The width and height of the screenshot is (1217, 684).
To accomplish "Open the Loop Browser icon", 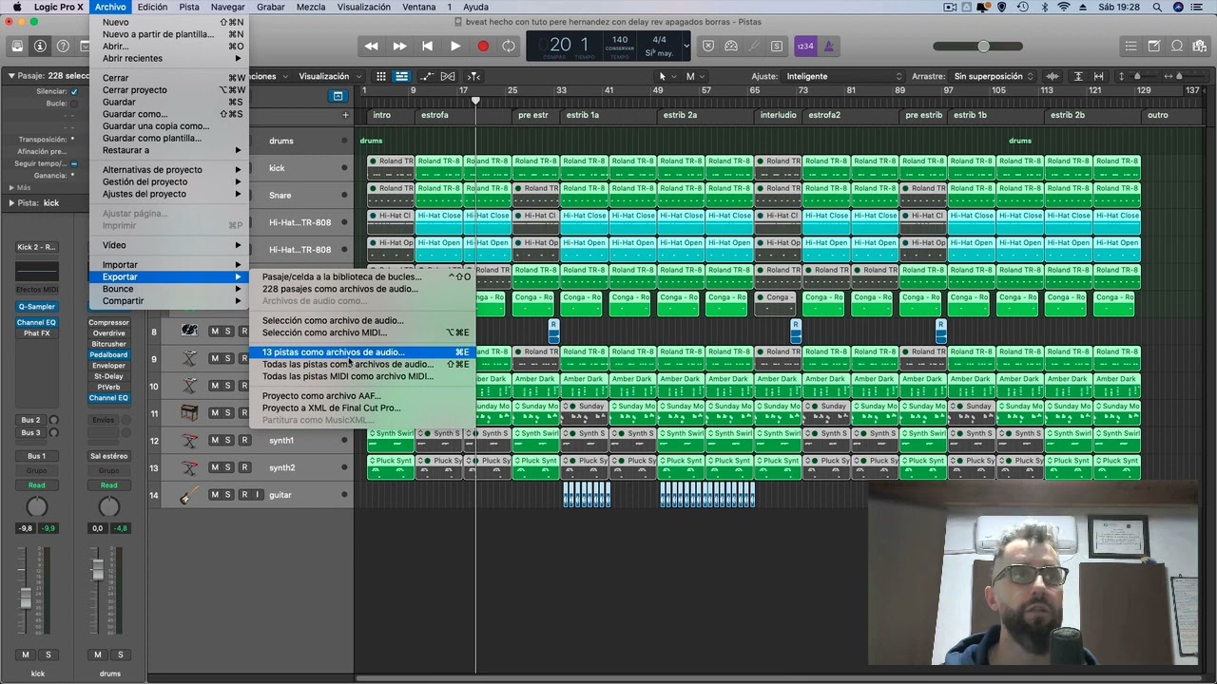I will tap(1177, 46).
